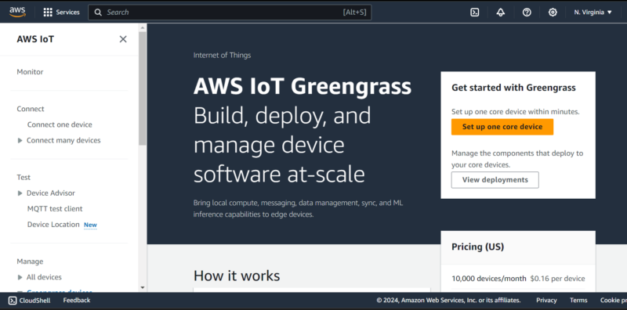Viewport: 627px width, 310px height.
Task: Open Monitor in the sidebar
Action: pos(30,72)
